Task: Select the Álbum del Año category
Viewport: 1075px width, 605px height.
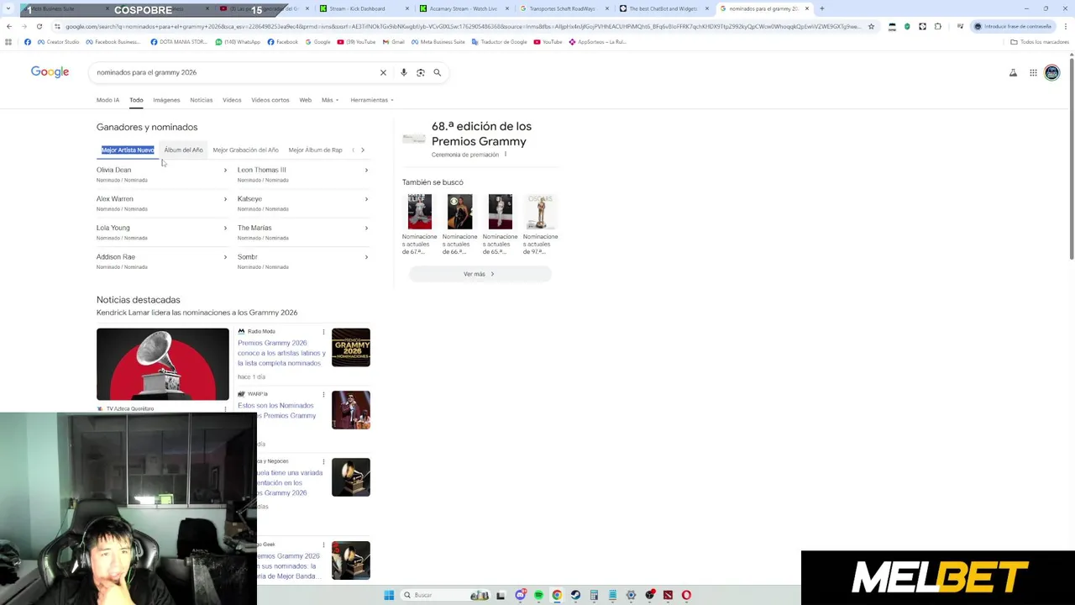Action: (x=184, y=150)
